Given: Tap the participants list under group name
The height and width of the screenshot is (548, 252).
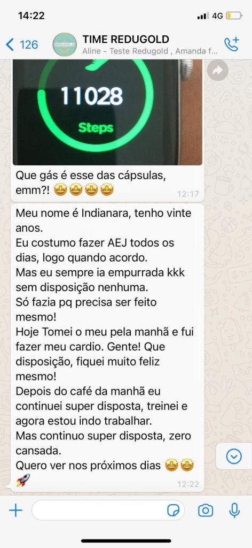Looking at the screenshot, I should pos(150,51).
